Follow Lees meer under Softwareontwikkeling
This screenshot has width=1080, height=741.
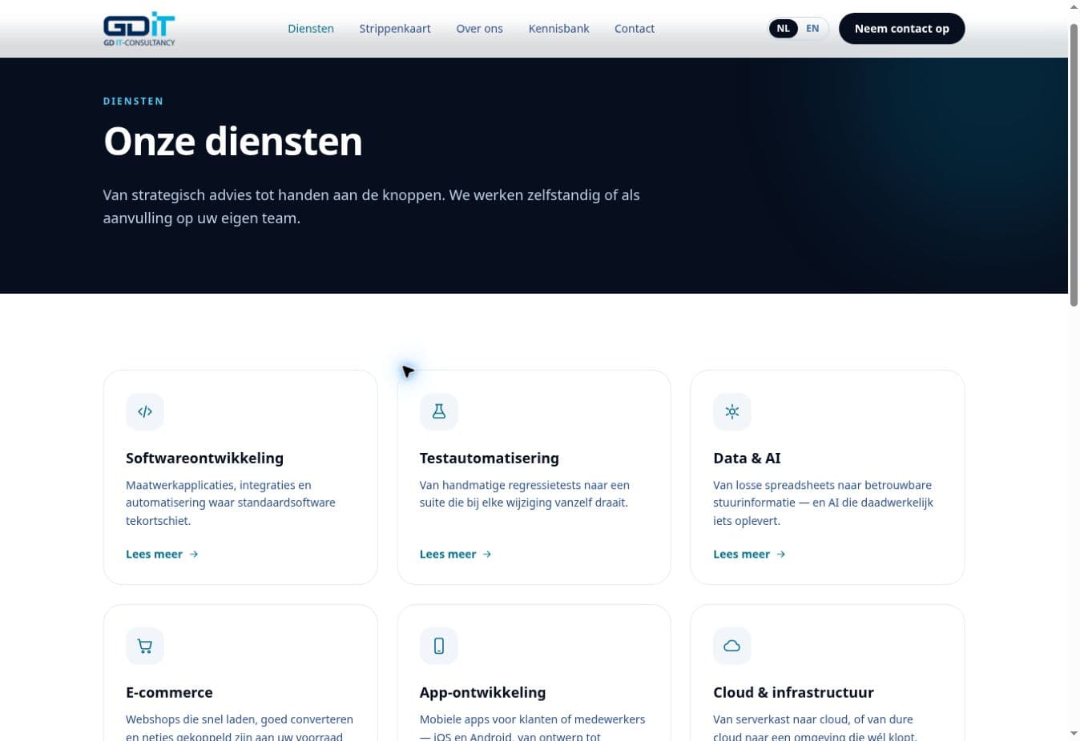[162, 554]
